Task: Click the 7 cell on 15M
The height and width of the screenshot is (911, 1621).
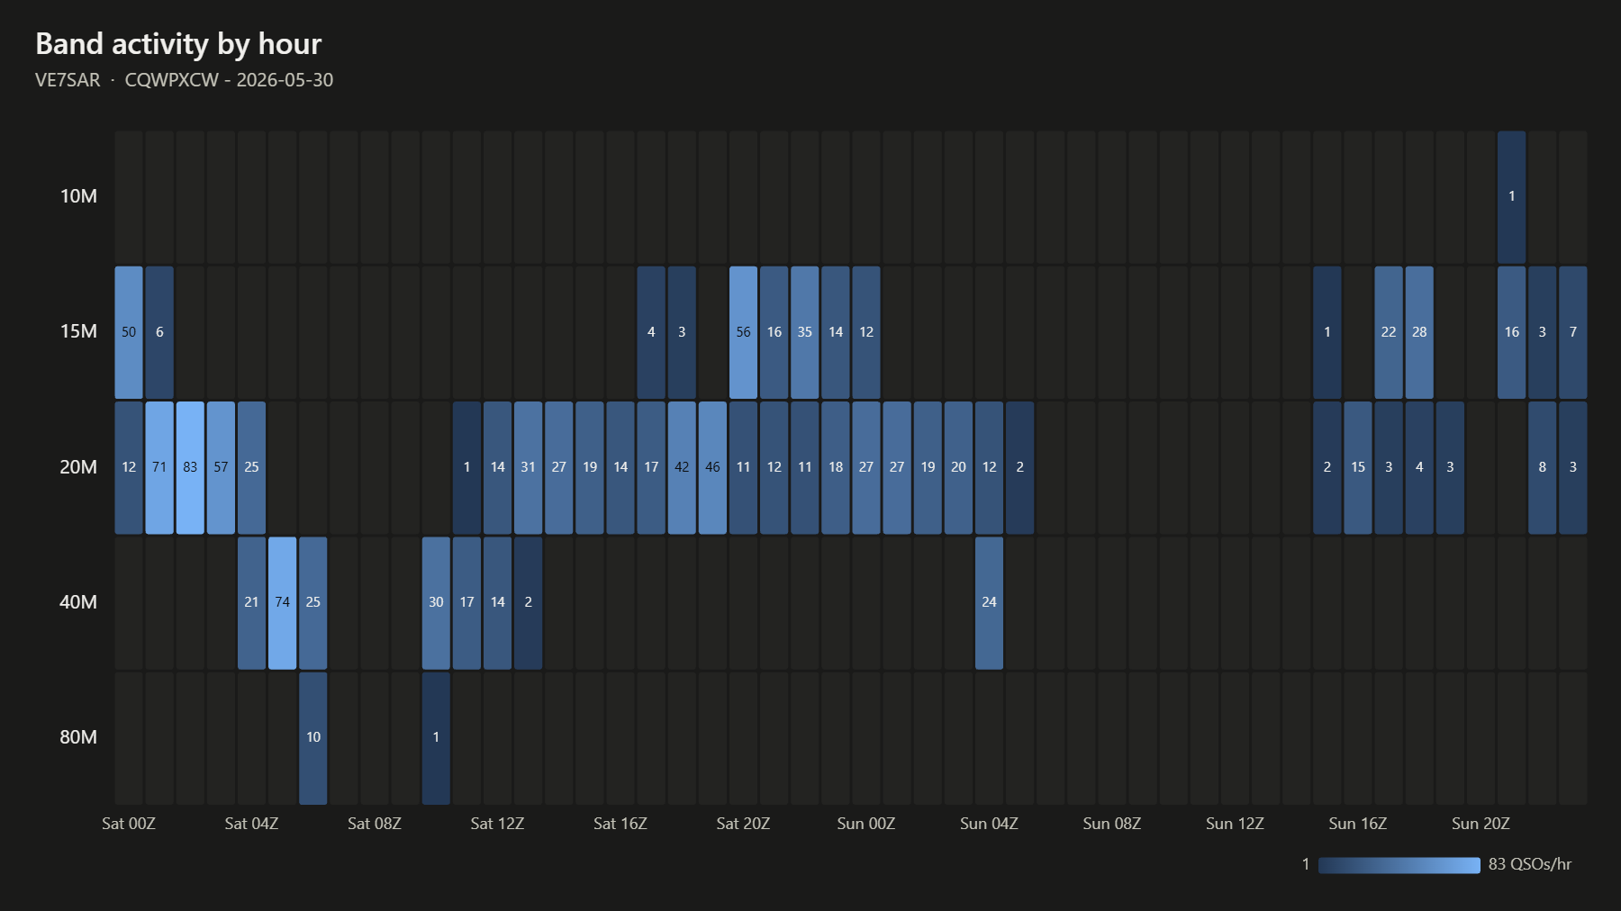Action: tap(1573, 332)
